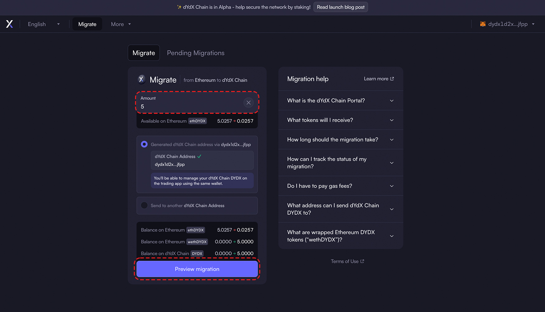Expand How long should the migration take
545x312 pixels.
tap(341, 140)
